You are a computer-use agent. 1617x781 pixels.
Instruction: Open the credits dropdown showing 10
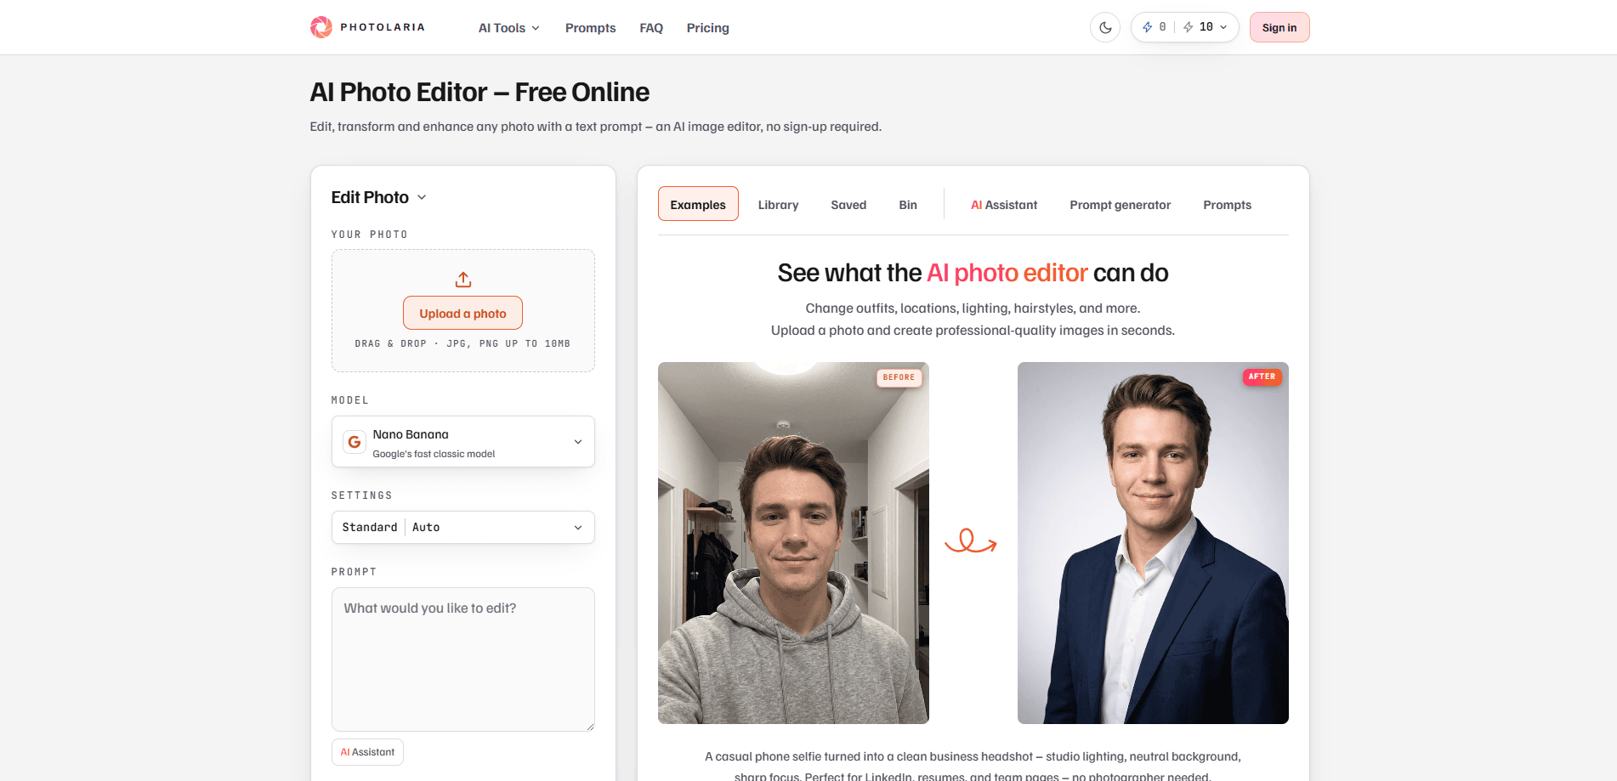coord(1206,27)
